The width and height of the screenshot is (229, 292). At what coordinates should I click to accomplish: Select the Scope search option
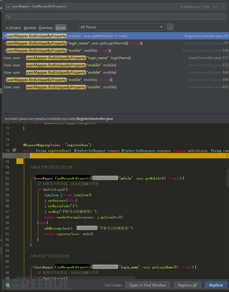coord(61,28)
